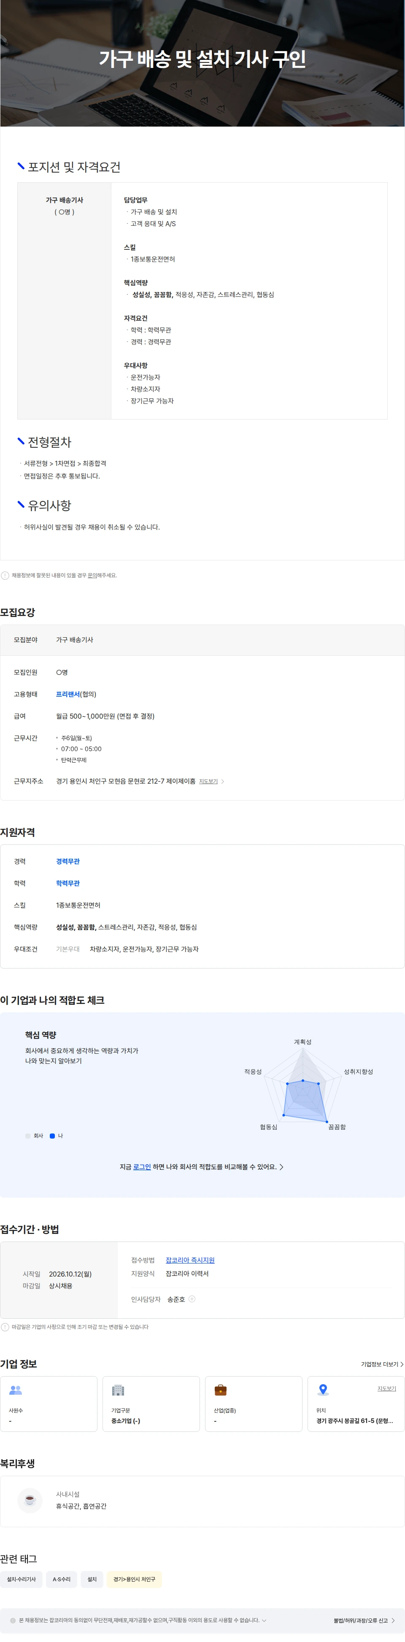Click the 로그인 link in the 적합도 section

click(142, 1166)
